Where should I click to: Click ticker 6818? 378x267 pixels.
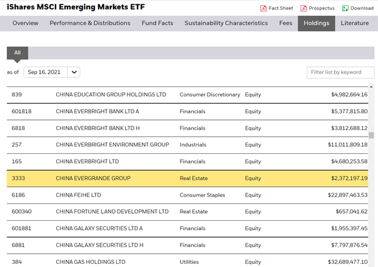pos(18,128)
